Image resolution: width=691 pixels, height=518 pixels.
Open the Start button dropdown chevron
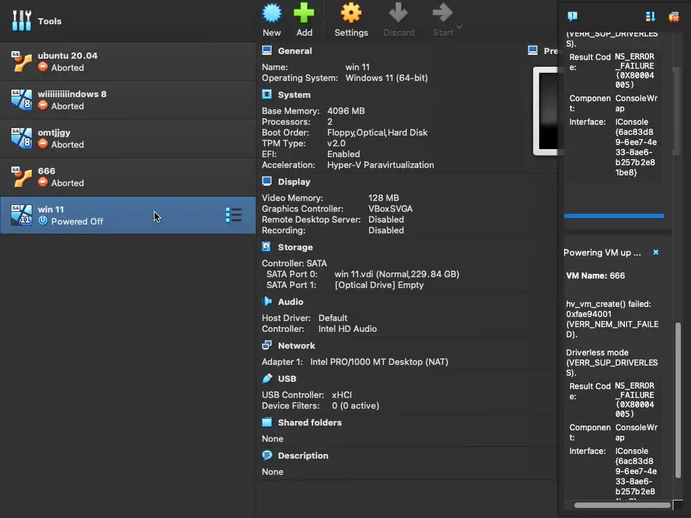click(x=460, y=27)
